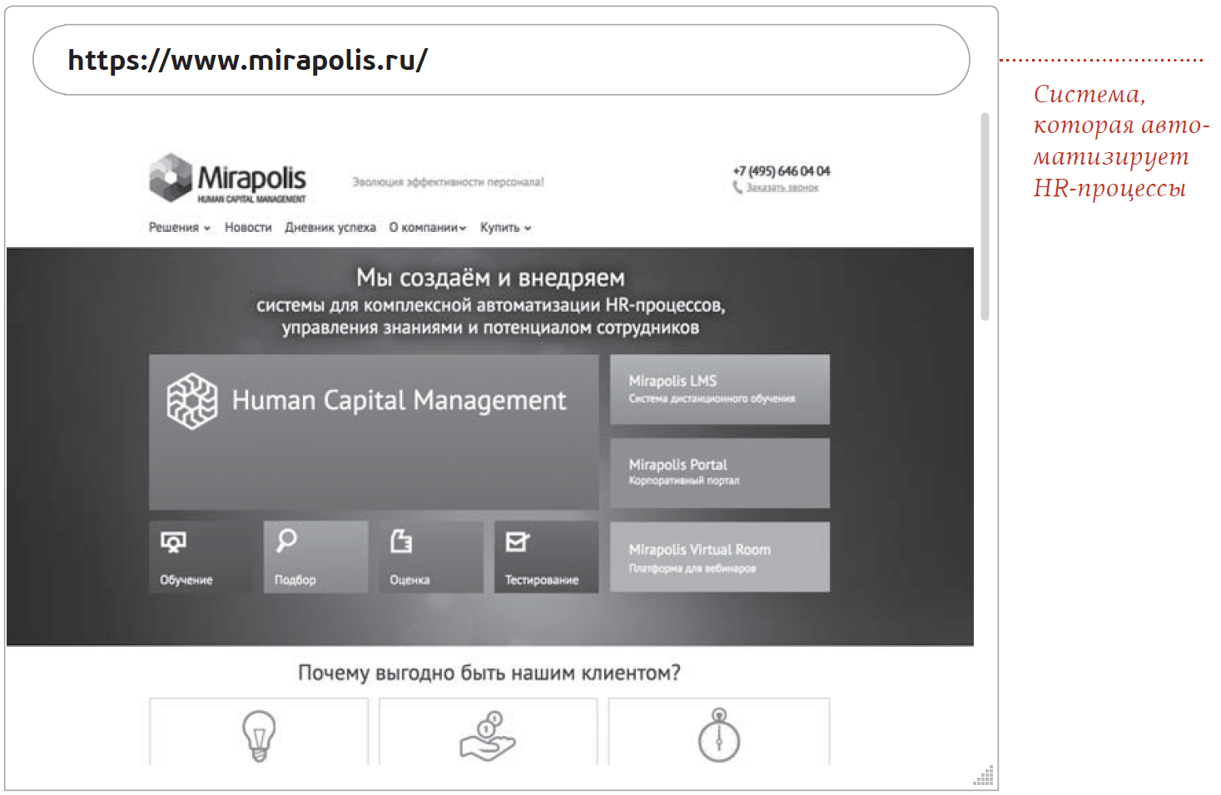
Task: Open the Тестирование checkbox icon tile
Action: pos(546,556)
